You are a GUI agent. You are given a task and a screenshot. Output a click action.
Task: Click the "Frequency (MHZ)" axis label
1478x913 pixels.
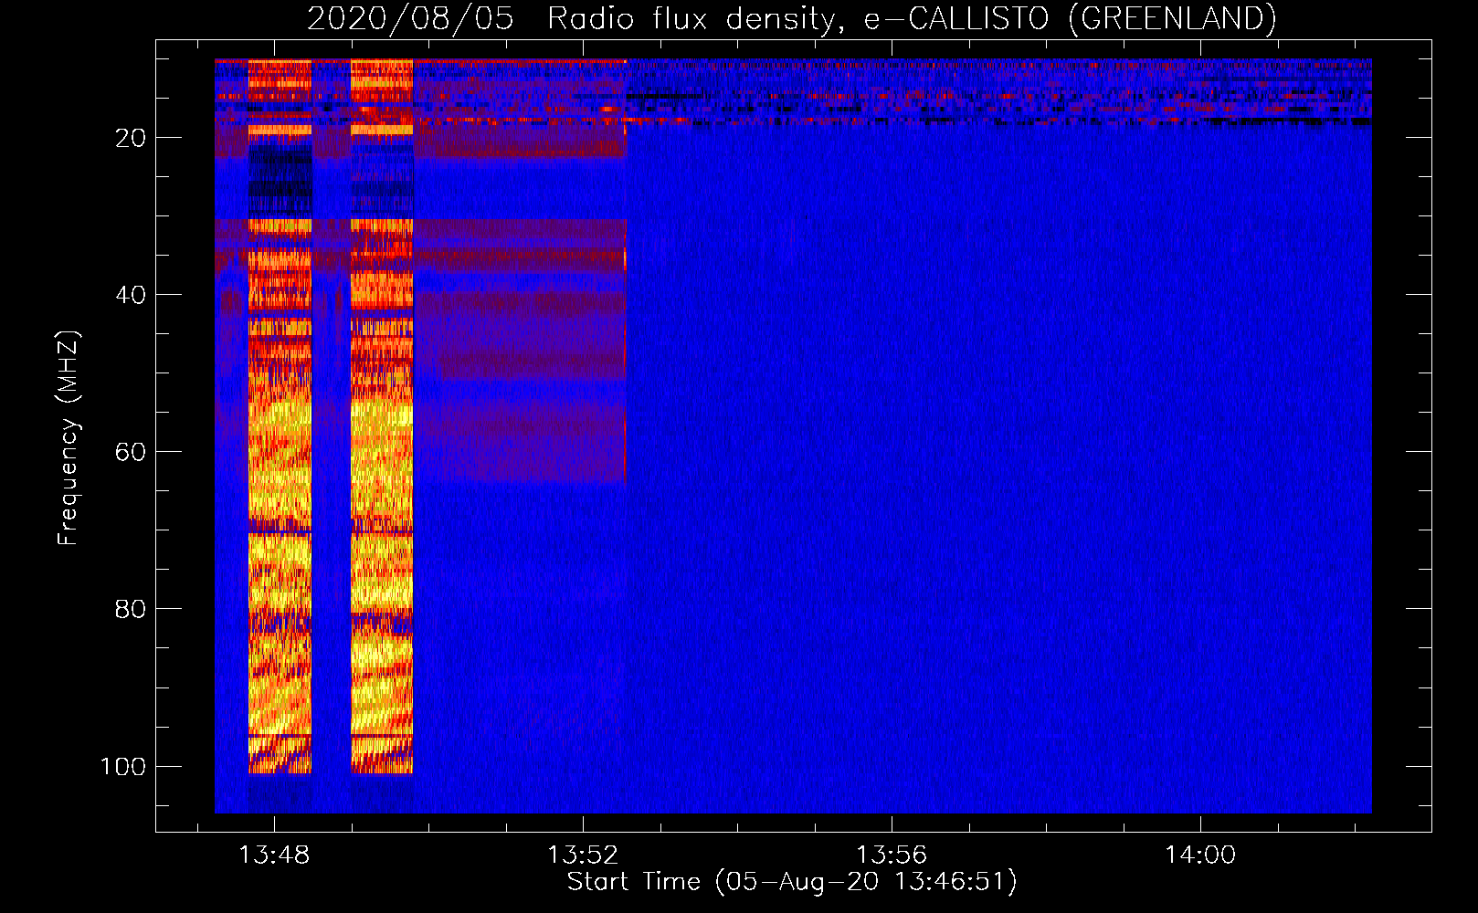pyautogui.click(x=69, y=437)
